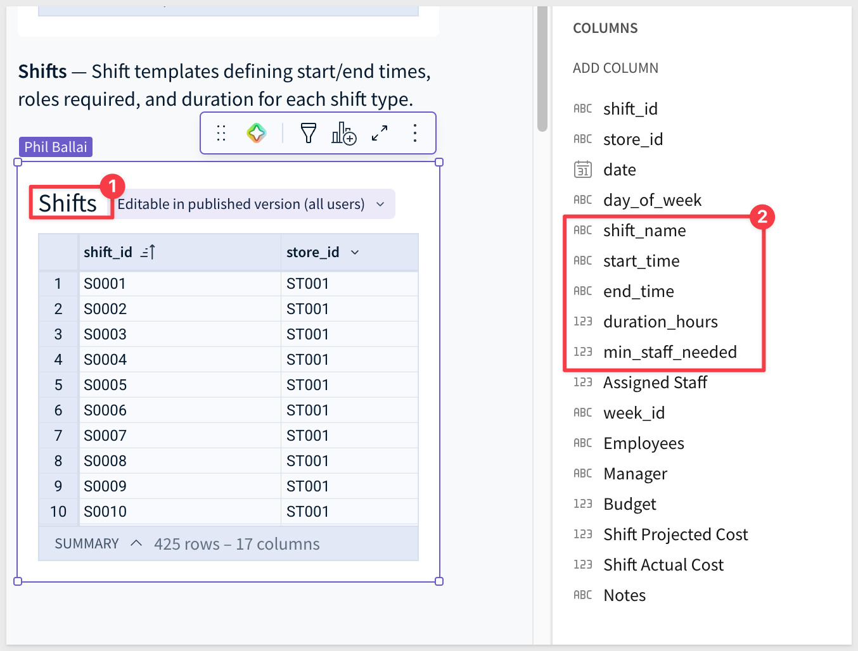Select the Notes column entry

[x=625, y=595]
